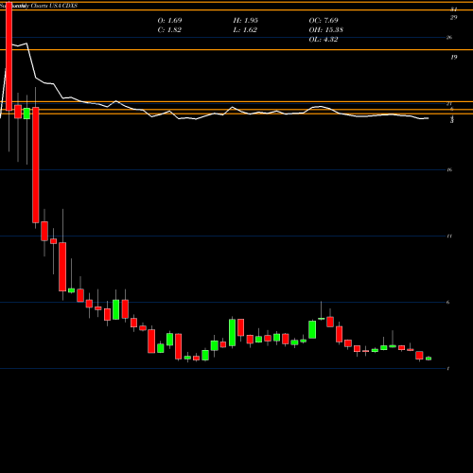
Task: Click the 'OC: 7.69' reading
Action: coord(324,21)
